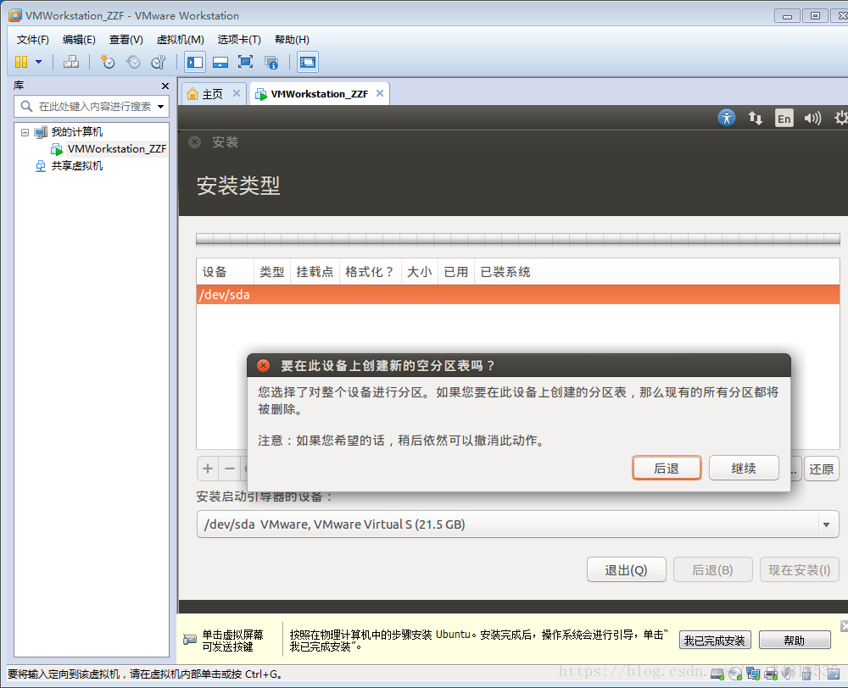The width and height of the screenshot is (848, 688).
Task: Close the new partition table dialog
Action: pyautogui.click(x=264, y=366)
